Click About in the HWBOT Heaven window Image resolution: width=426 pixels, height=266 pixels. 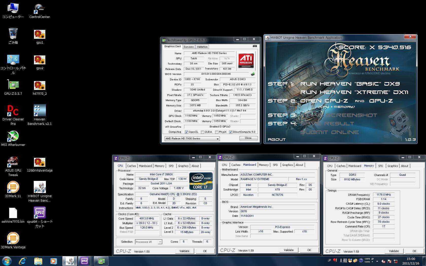click(277, 140)
